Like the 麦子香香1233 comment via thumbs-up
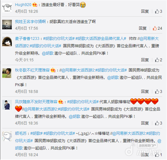 (157, 60)
